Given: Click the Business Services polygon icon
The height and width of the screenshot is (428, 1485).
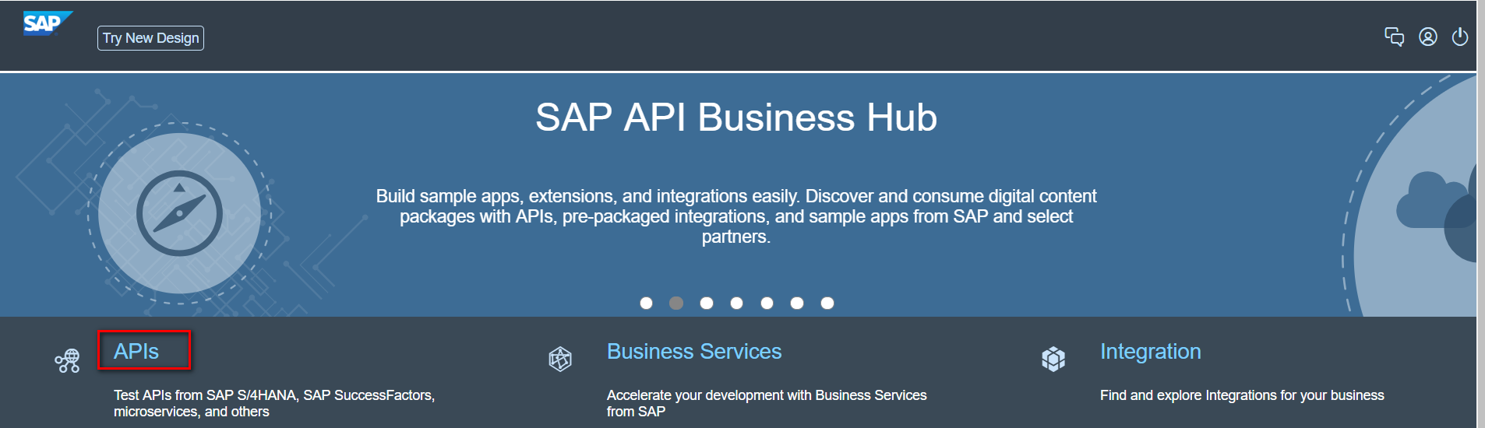Looking at the screenshot, I should click(x=560, y=359).
